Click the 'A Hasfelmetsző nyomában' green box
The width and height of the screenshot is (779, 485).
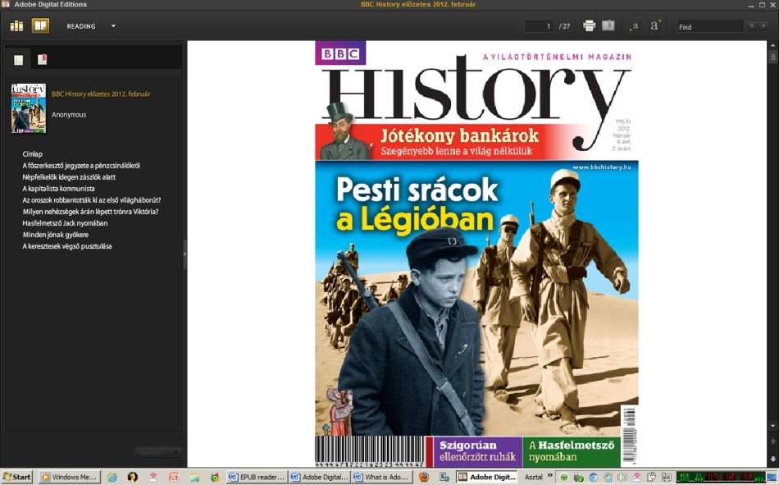[572, 451]
